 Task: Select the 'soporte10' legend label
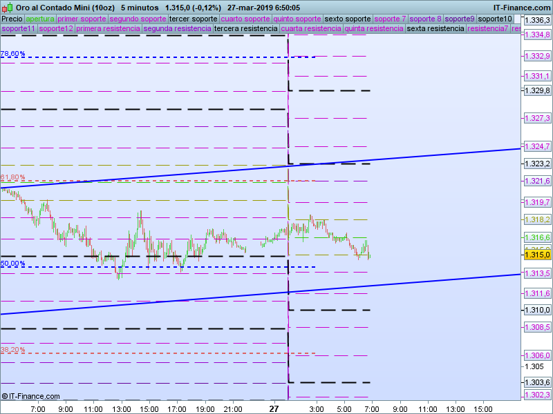click(495, 19)
